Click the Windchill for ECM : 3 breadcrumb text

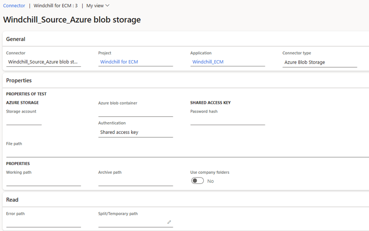(x=56, y=6)
